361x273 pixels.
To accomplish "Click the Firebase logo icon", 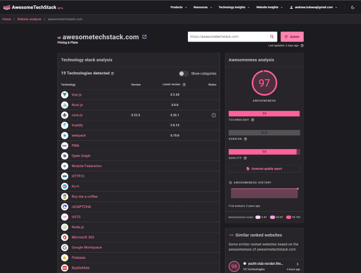I will pos(64,258).
